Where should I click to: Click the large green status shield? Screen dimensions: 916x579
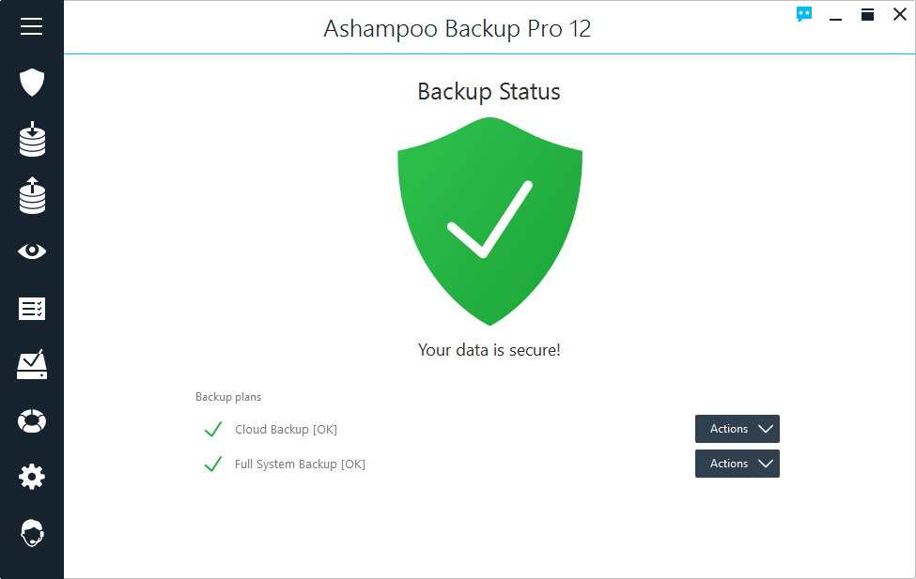[489, 221]
